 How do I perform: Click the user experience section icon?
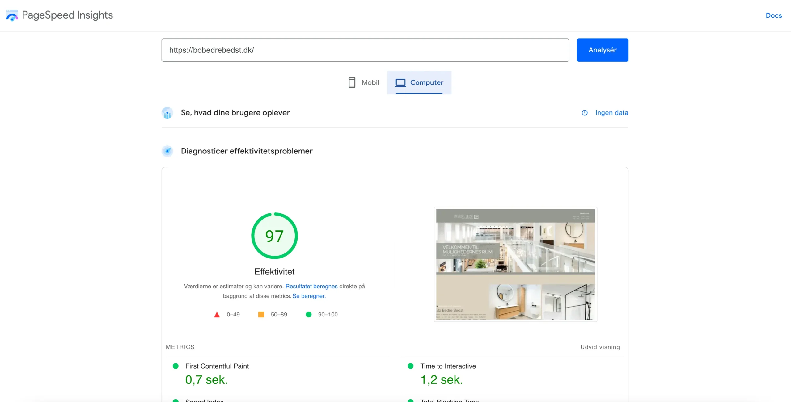[x=167, y=113]
